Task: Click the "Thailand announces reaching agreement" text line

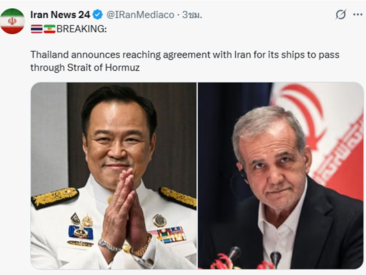Action: (185, 55)
